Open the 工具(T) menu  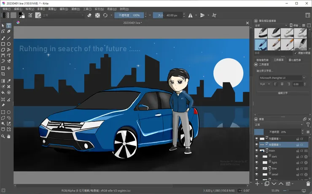(87, 8)
